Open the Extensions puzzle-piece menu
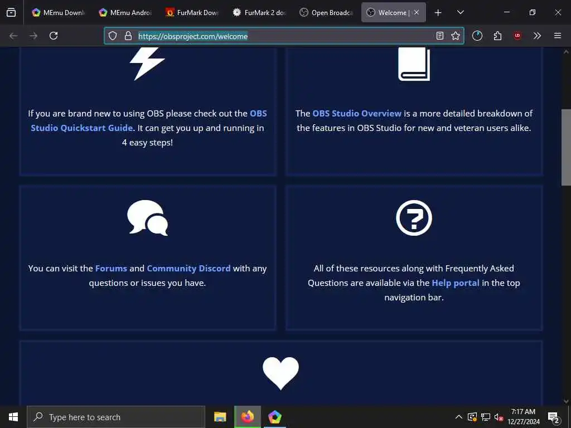This screenshot has height=428, width=571. point(497,36)
